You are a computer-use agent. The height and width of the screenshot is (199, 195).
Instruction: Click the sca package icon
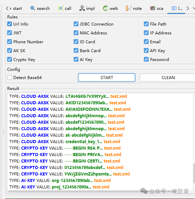tap(153, 9)
